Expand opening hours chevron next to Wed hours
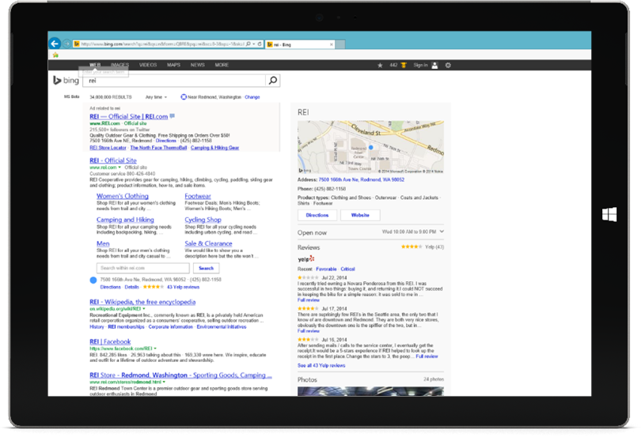The width and height of the screenshot is (641, 437). coord(442,232)
